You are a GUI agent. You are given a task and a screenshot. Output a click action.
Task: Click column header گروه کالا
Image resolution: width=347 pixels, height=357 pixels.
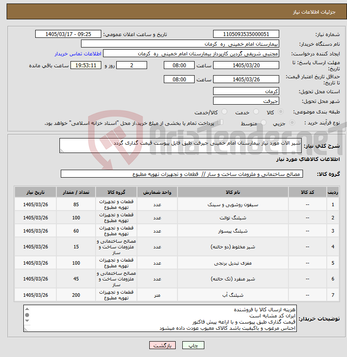116,193
